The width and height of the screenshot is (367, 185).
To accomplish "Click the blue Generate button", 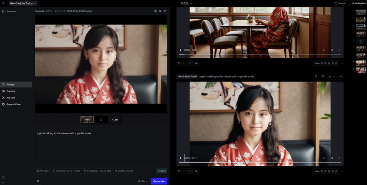I will pyautogui.click(x=159, y=181).
